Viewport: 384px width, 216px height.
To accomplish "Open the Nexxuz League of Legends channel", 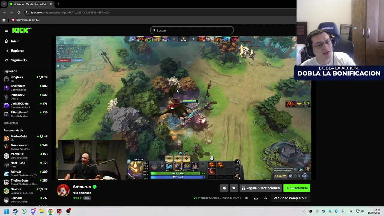I will [25, 191].
